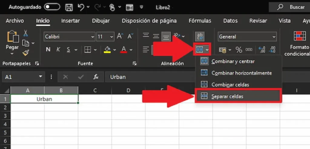Click the Redo arrow icon
The height and width of the screenshot is (149, 310).
97,7
